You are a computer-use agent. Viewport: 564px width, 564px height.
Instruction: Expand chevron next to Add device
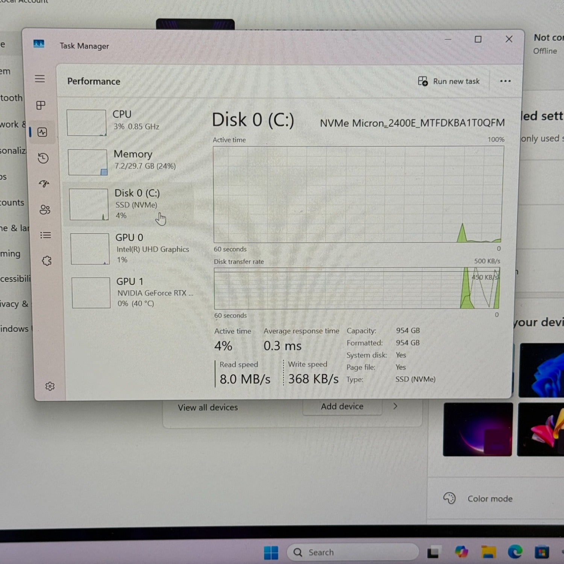coord(395,406)
